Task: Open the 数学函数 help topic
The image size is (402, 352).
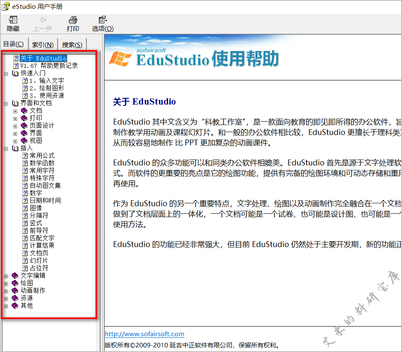Action: (42, 163)
